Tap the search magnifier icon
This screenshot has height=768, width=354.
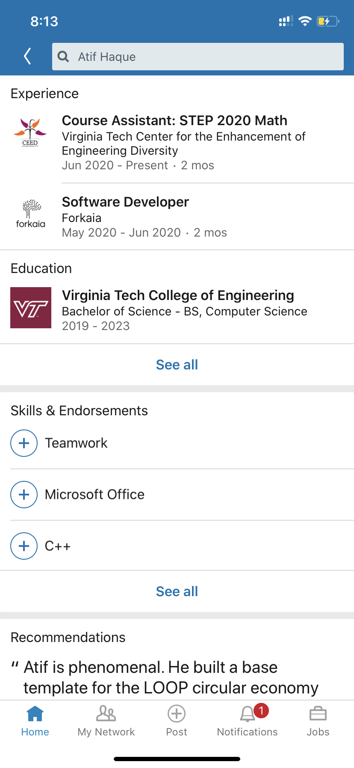click(x=63, y=57)
